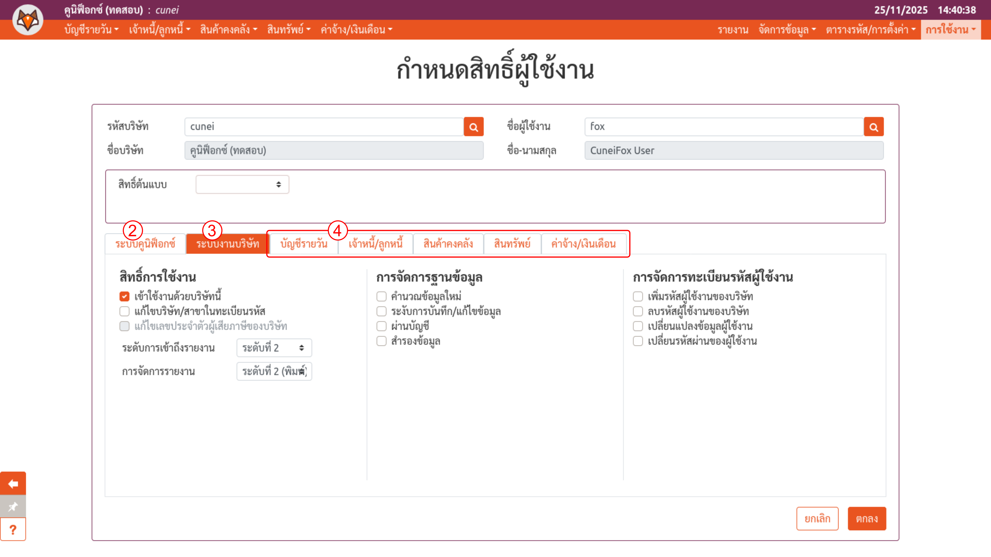This screenshot has height=557, width=991.
Task: Click the ยกเลิก cancel button
Action: coord(817,519)
